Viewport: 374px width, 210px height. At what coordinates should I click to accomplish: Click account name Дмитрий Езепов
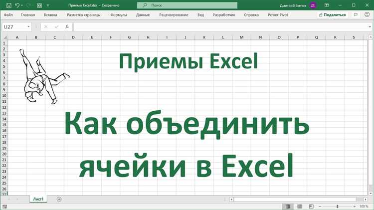point(293,5)
